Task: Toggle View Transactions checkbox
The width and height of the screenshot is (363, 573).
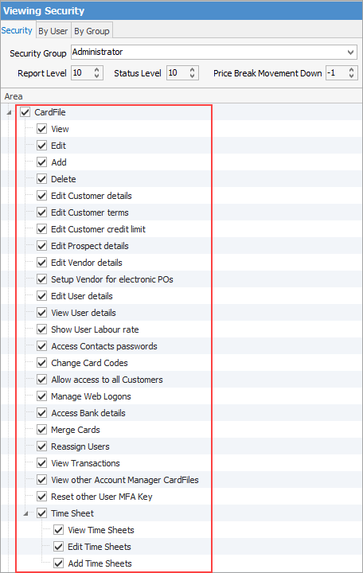Action: (x=41, y=463)
